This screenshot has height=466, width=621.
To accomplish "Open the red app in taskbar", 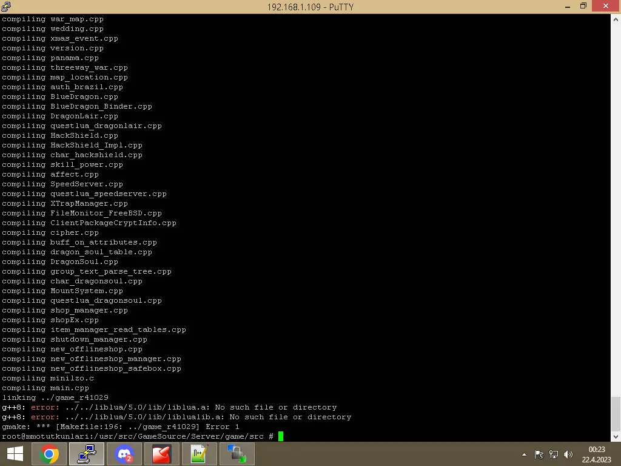I will click(161, 454).
